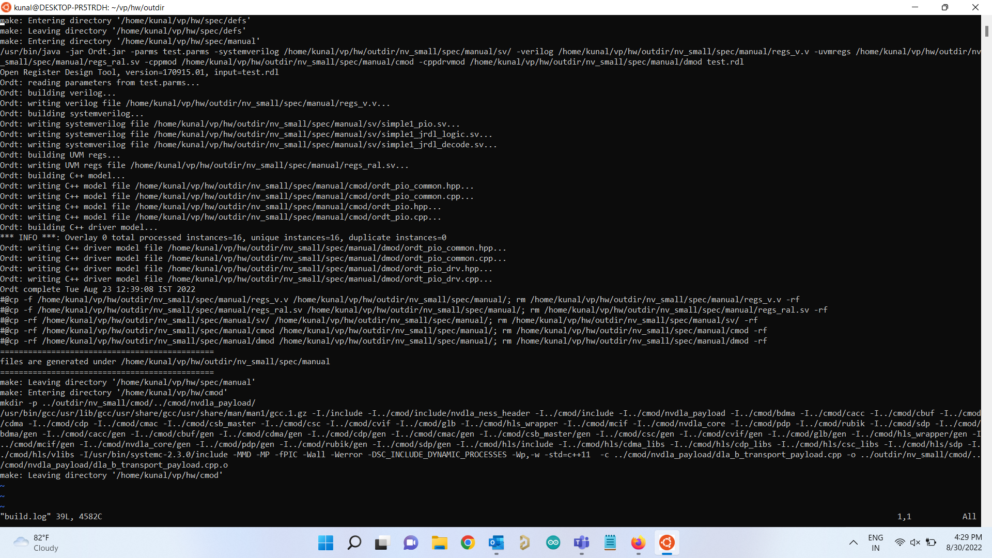Launch Microsoft Outlook from the taskbar
This screenshot has width=992, height=558.
497,542
